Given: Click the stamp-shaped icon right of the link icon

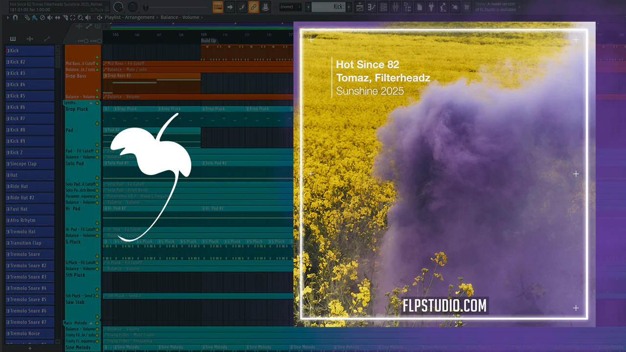Looking at the screenshot, I should point(265,7).
